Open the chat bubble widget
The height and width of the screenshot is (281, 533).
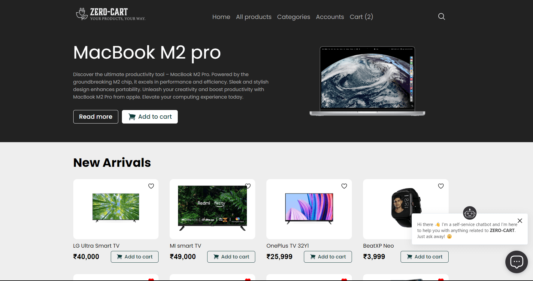point(516,262)
